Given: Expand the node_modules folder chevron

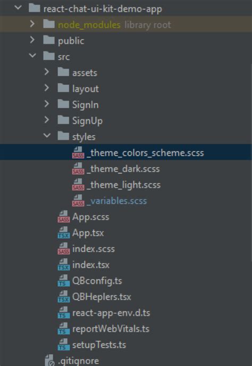Looking at the screenshot, I should point(32,24).
